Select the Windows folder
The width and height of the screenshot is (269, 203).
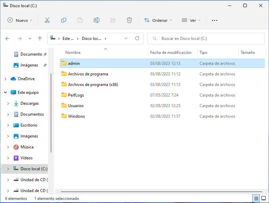76,116
